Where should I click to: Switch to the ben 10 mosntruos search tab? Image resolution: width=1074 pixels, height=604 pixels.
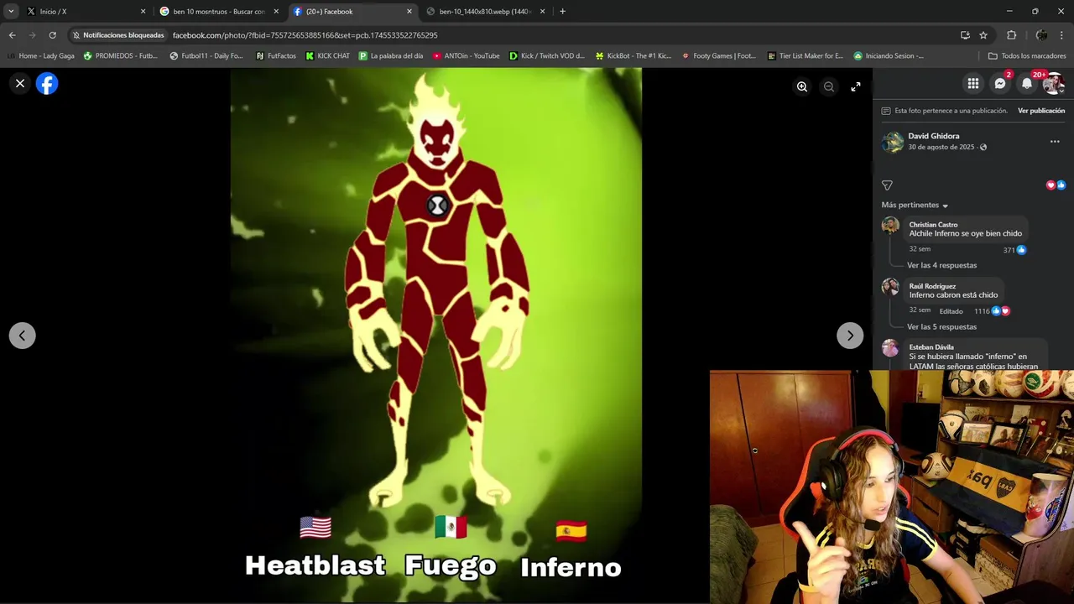tap(218, 12)
